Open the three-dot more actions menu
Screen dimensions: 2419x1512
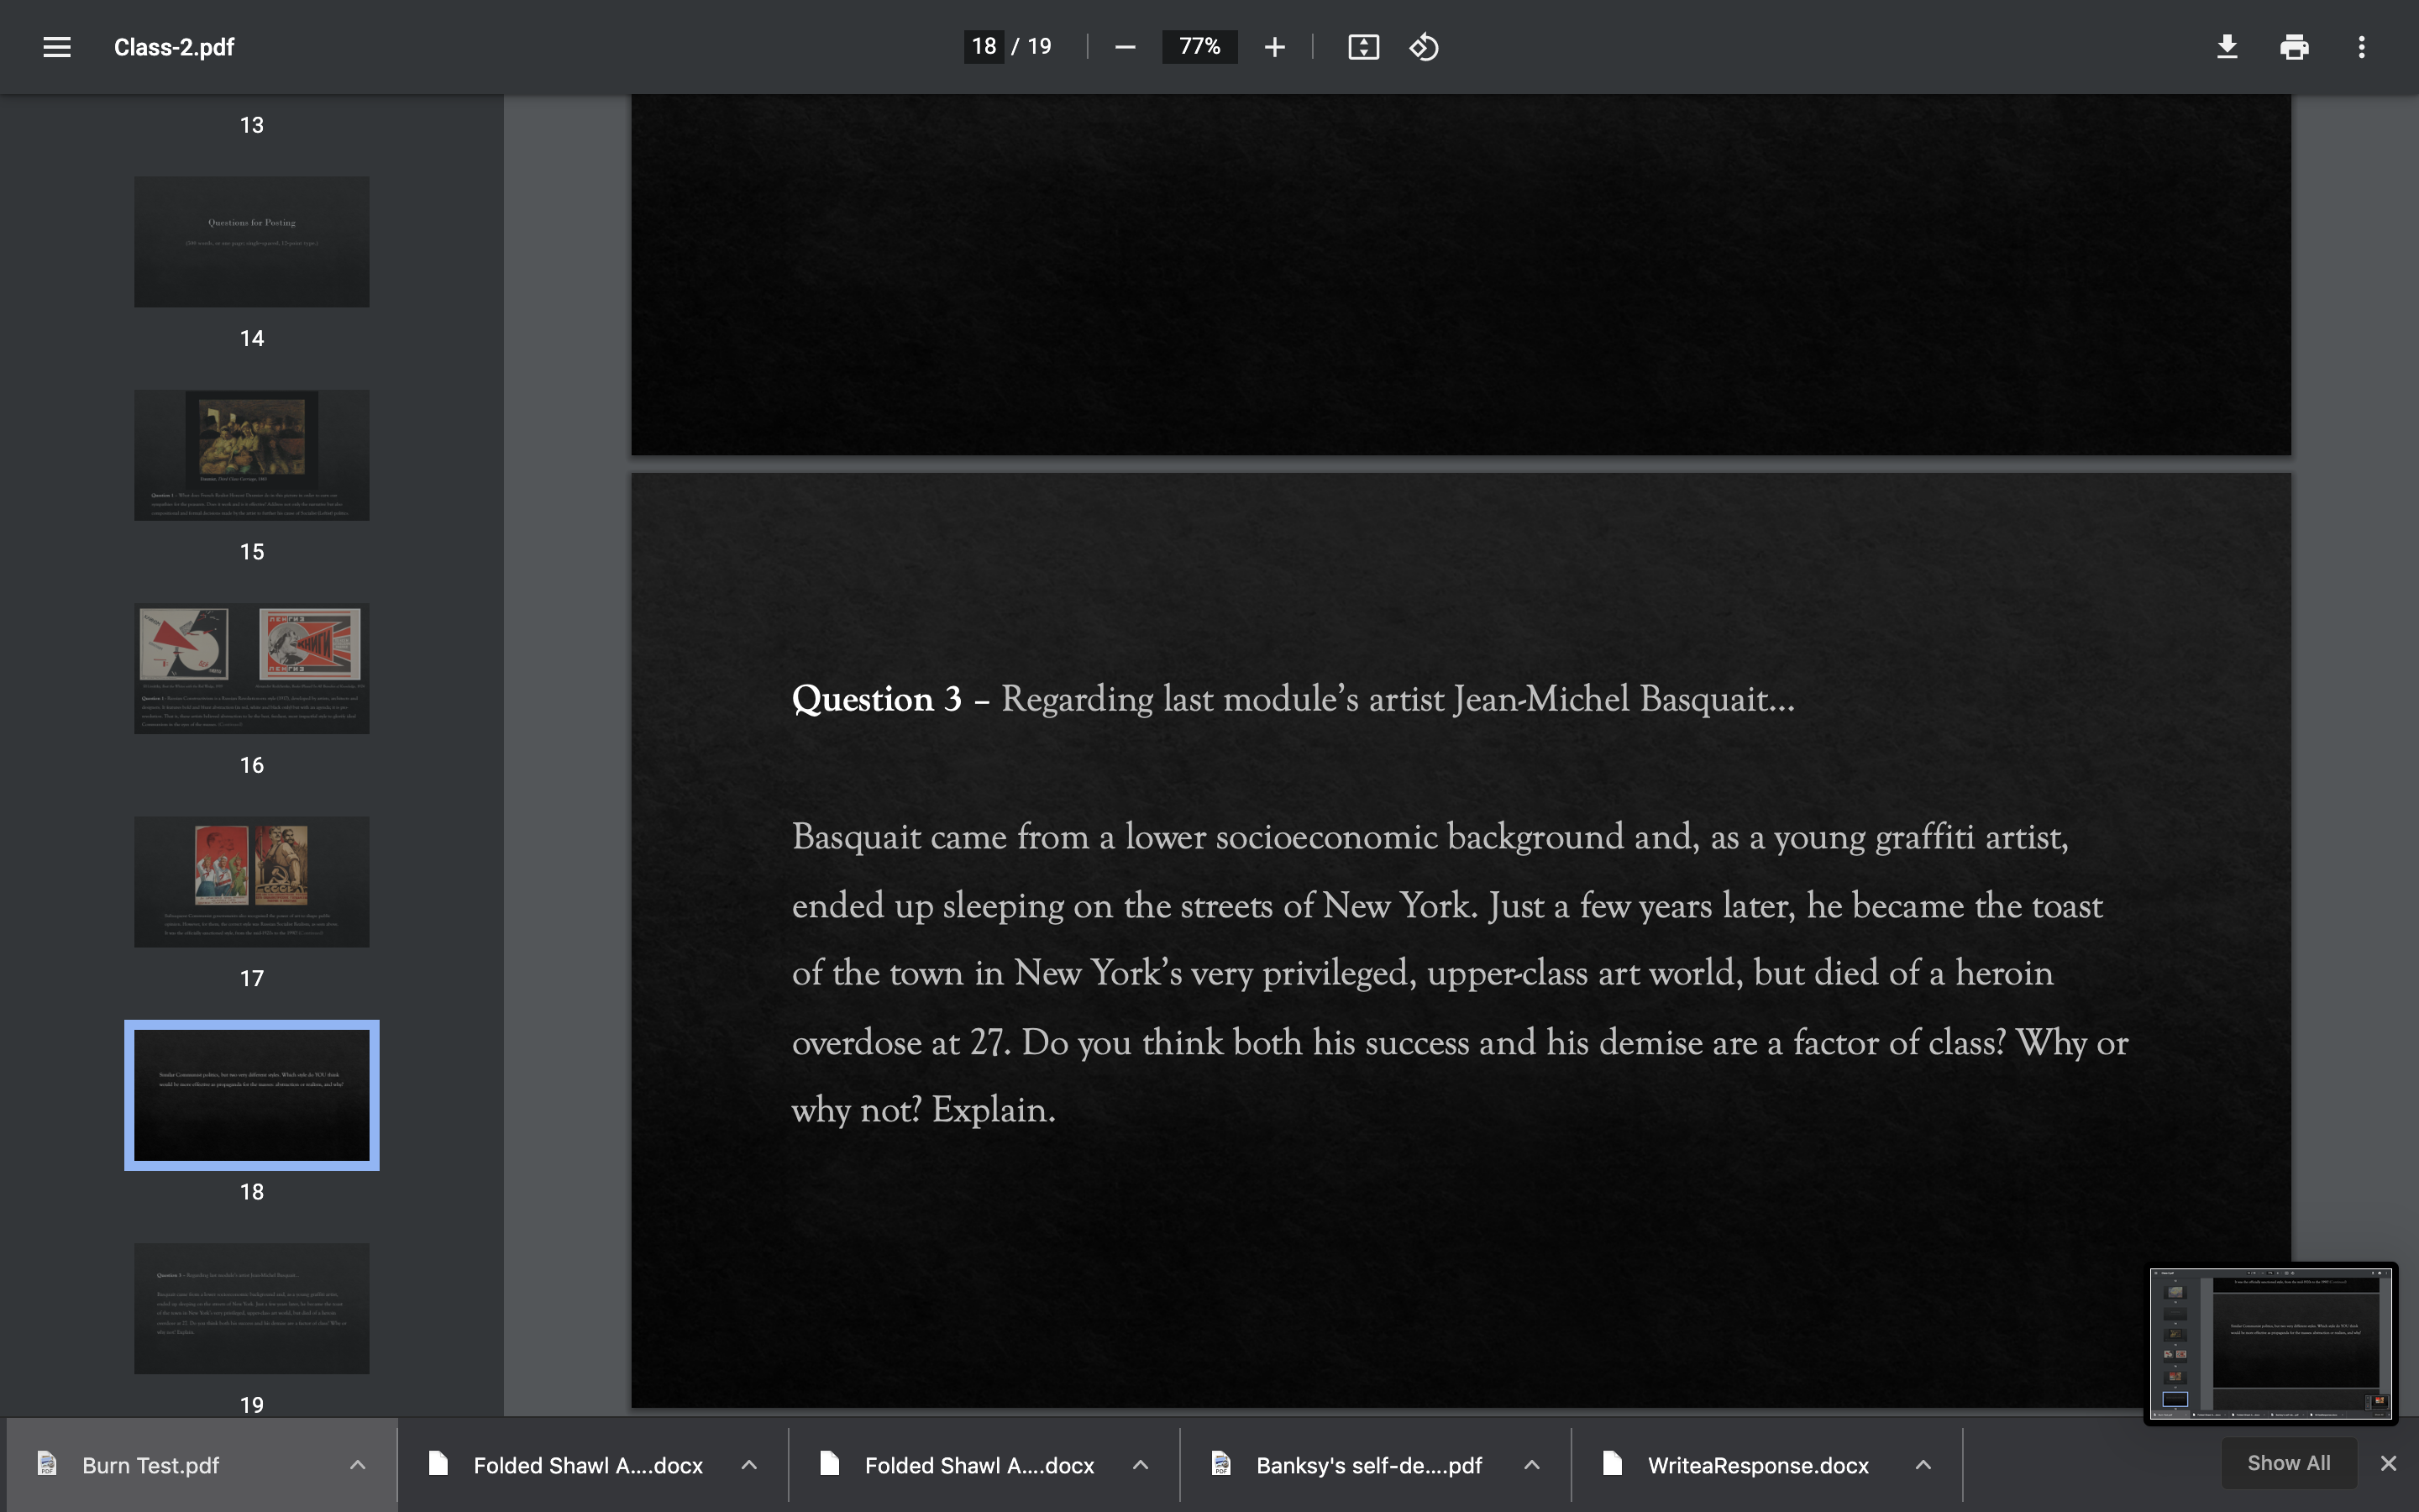tap(2362, 47)
